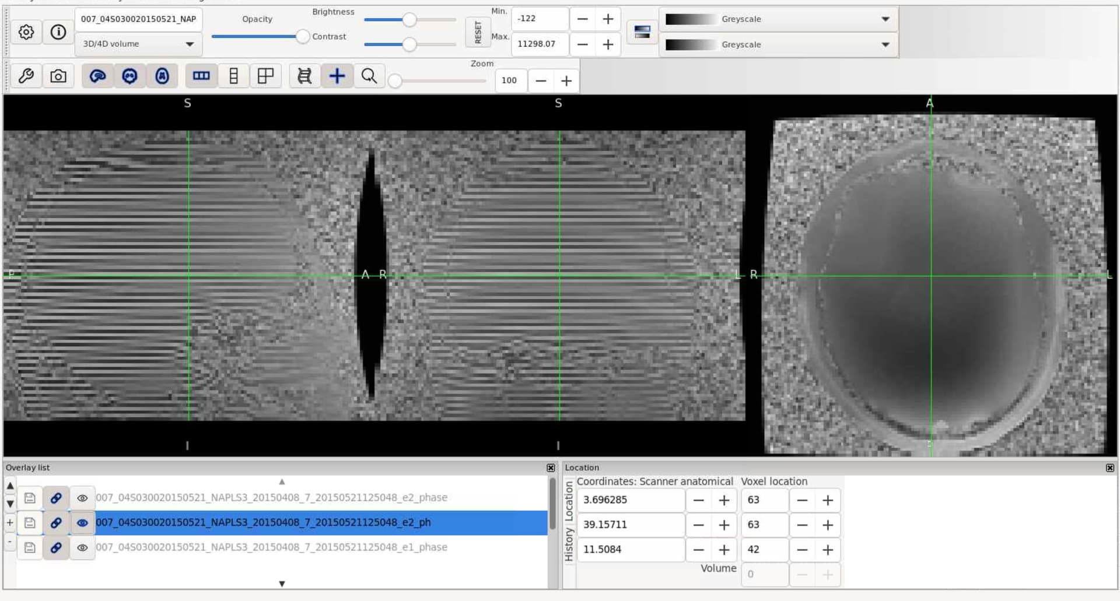Image resolution: width=1120 pixels, height=601 pixels.
Task: Expand the second Greyscale colormap dropdown
Action: (x=778, y=45)
